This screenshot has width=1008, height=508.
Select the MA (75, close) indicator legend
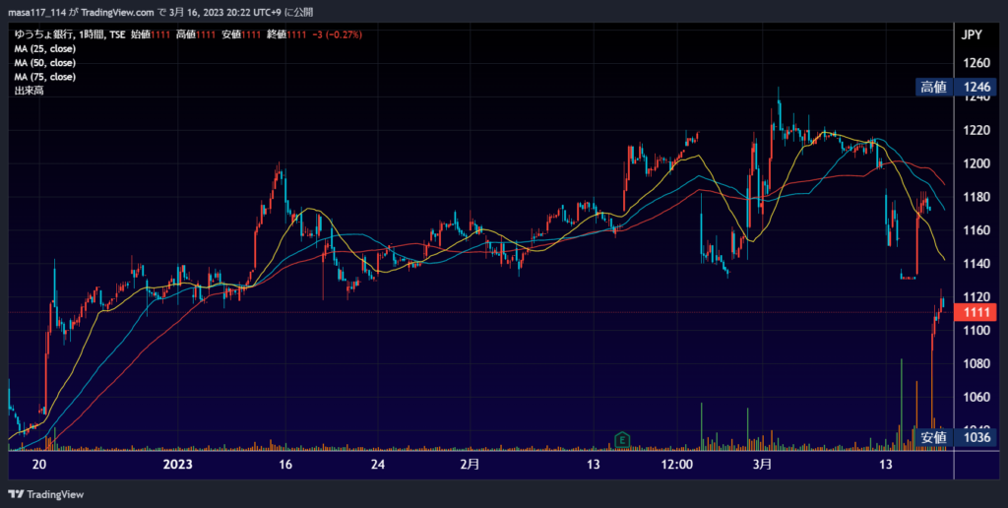(x=45, y=77)
